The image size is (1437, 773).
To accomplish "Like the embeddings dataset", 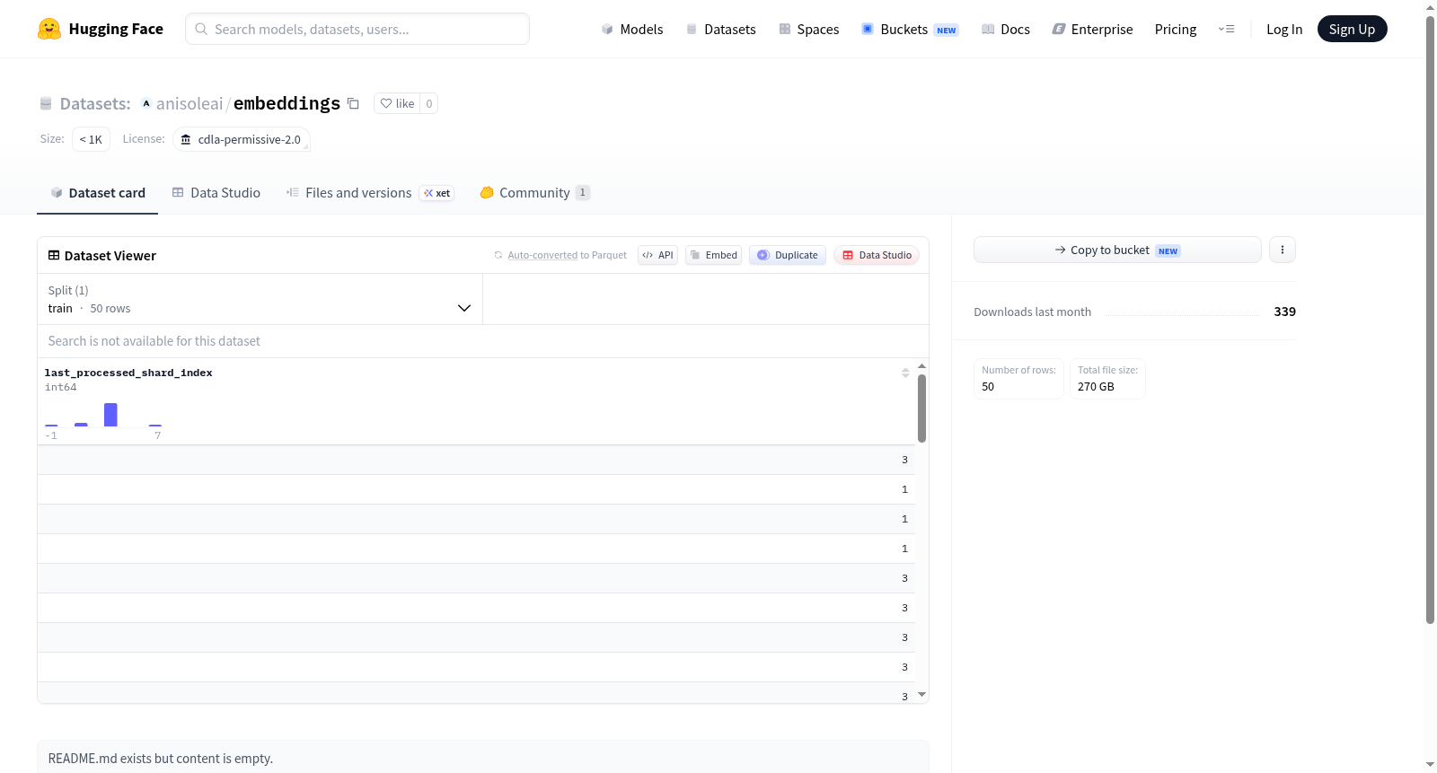I will [x=397, y=104].
